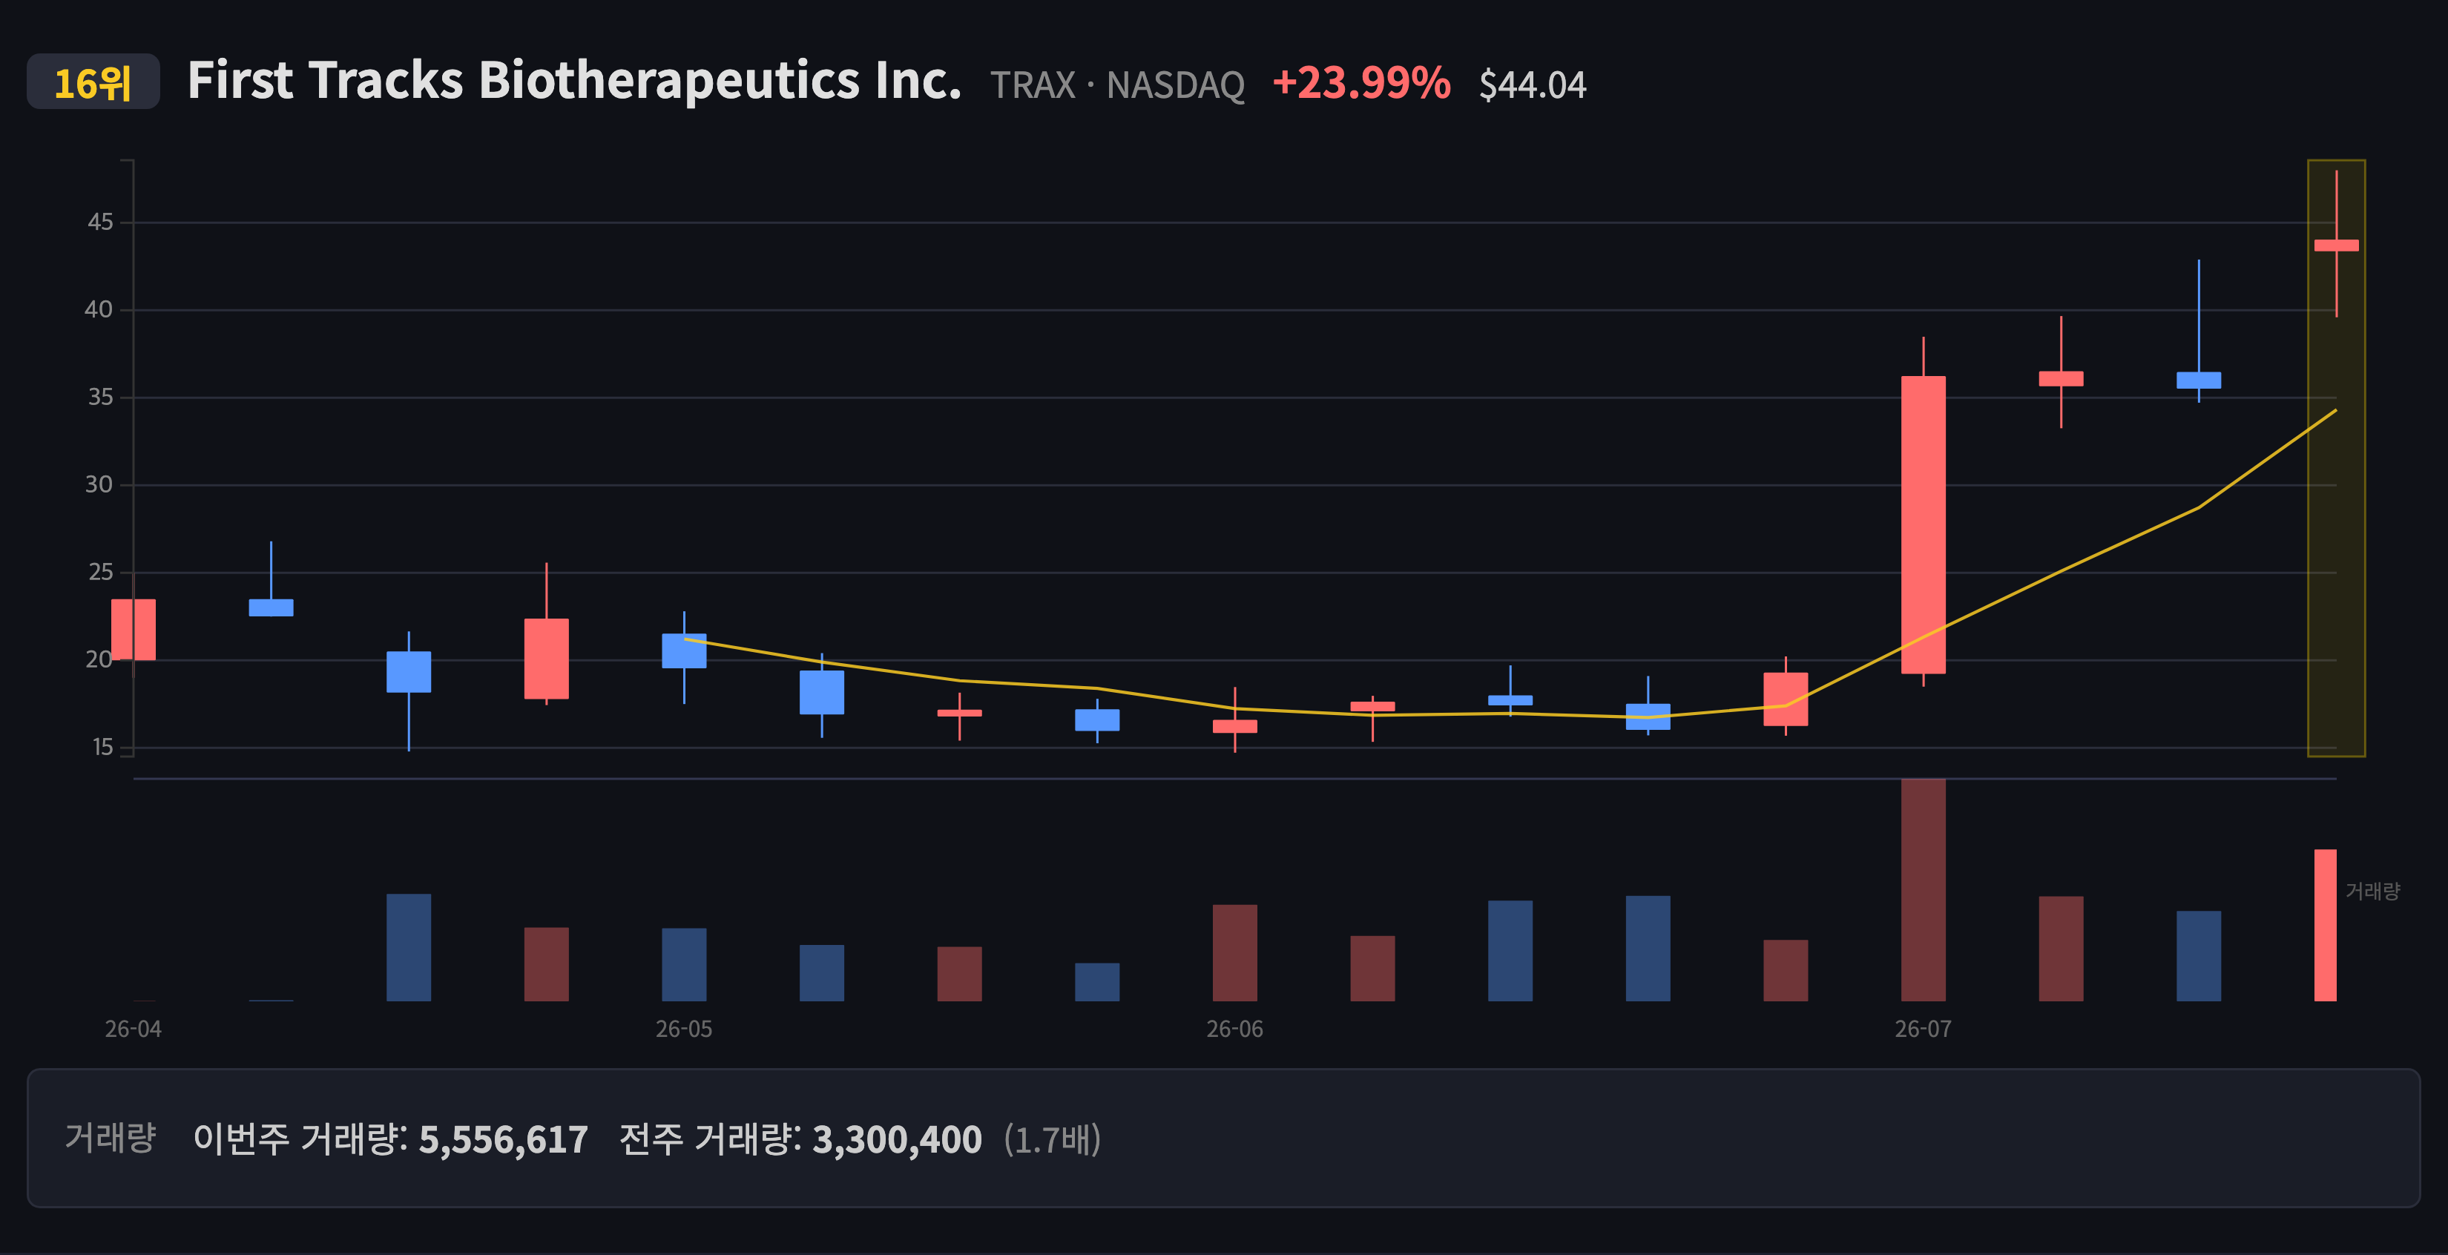Click the tallest volume bar at 26-07
The width and height of the screenshot is (2448, 1255).
[x=1923, y=889]
